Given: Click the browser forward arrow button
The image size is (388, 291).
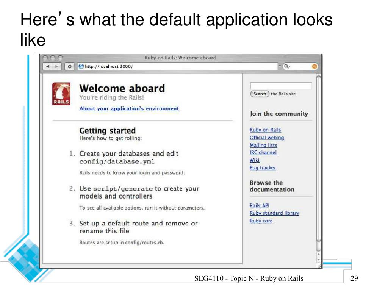Looking at the screenshot, I should [57, 66].
